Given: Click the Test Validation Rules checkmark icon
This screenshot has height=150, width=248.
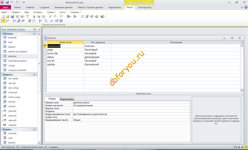Looking at the screenshot, I should click(41, 21).
